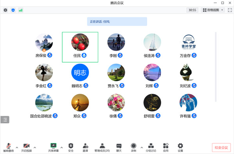Start recording with 录制

click(133, 147)
